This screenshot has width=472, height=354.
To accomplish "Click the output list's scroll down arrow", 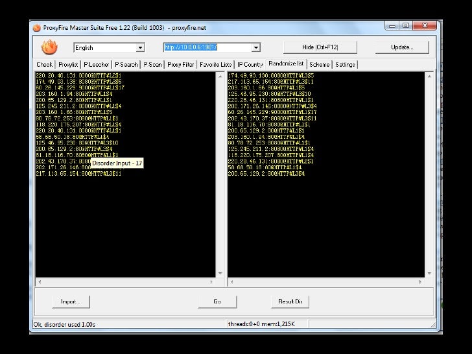I will click(x=429, y=273).
